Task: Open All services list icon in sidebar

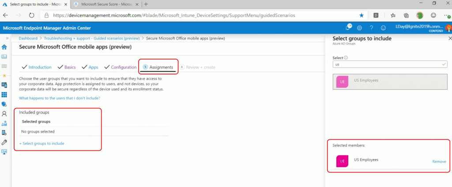Action: point(4,66)
